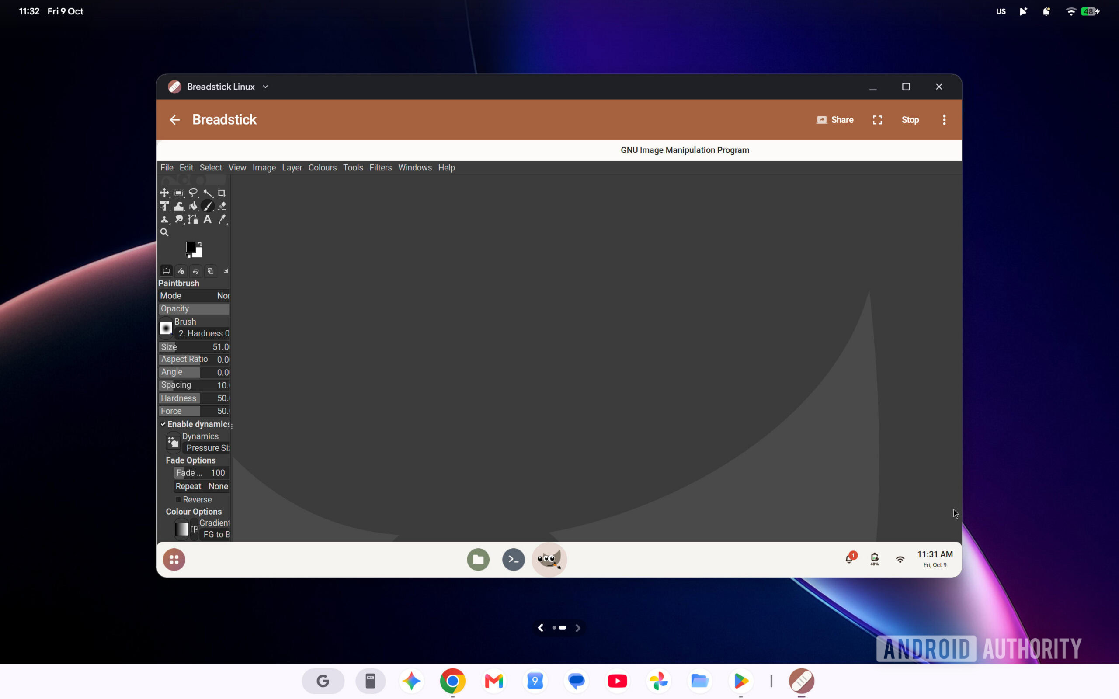Swap foreground and background colours arrow

[x=200, y=244]
